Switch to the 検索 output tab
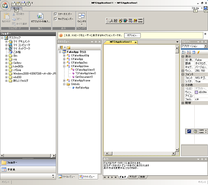 (x=143, y=177)
